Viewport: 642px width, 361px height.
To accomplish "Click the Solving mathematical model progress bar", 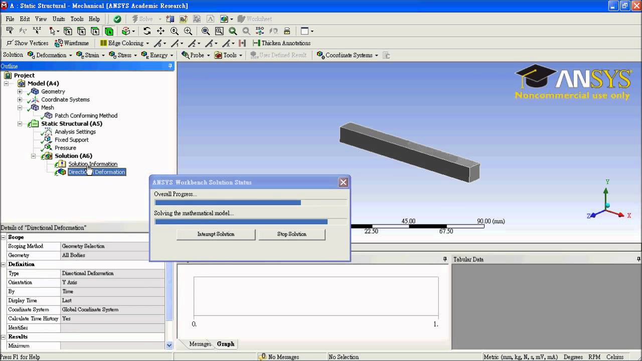I will (251, 222).
